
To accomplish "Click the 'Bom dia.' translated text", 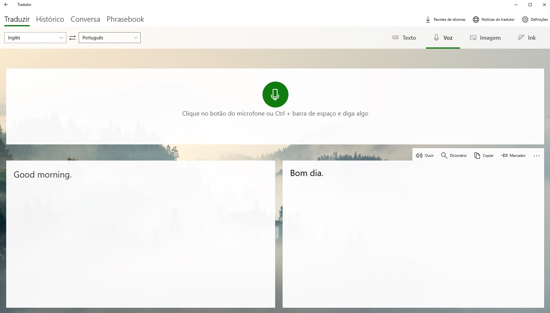I will point(307,173).
